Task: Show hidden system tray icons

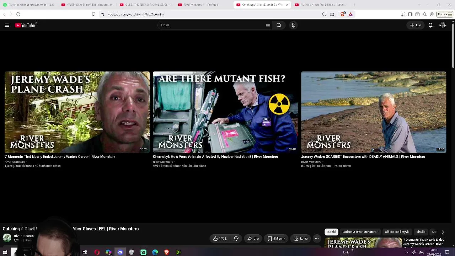Action: 407,252
